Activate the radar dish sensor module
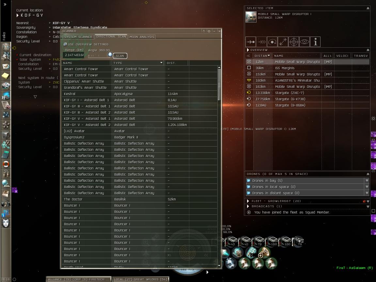Viewport: 376px width, 282px height. pos(264,252)
